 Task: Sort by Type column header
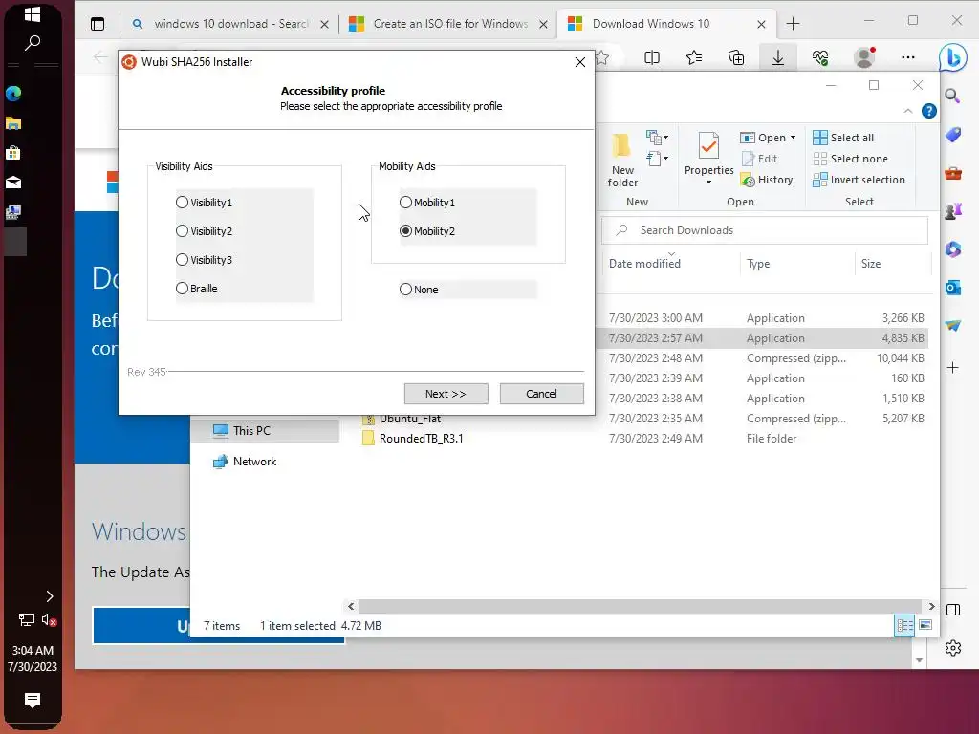758,264
